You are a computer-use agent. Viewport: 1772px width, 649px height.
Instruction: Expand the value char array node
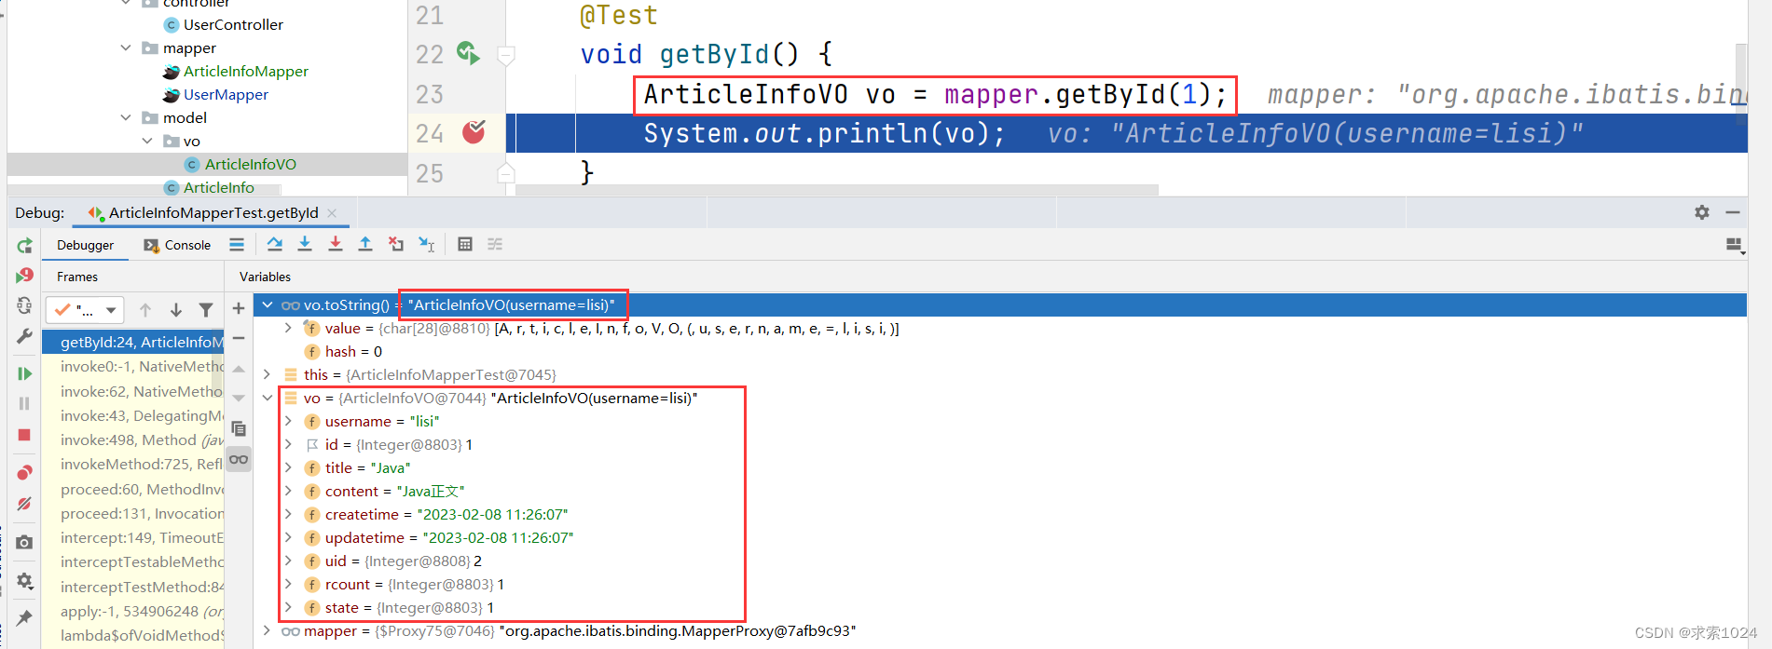[288, 328]
